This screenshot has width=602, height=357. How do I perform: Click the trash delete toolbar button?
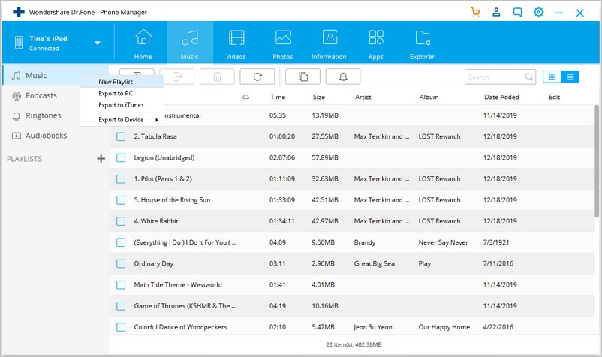pos(217,76)
